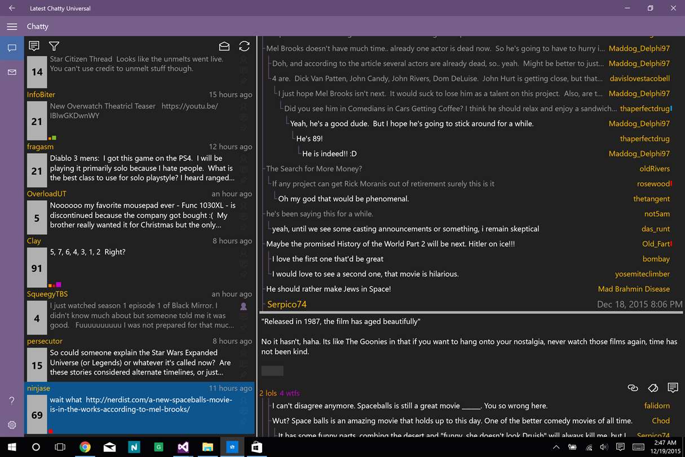Open the touch keyboard from the tray

638,447
